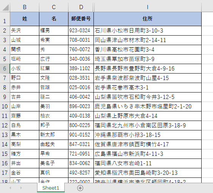213x193 pixels.
Task: Go to next sheet tab arrow
Action: click(21, 188)
